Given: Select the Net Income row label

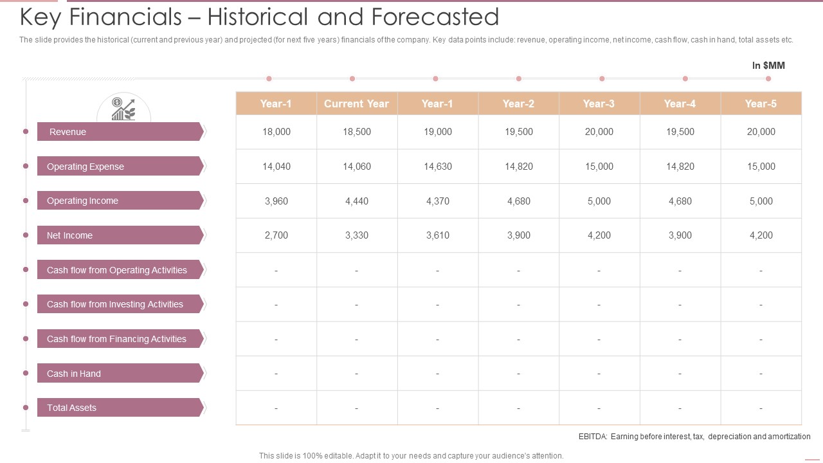Looking at the screenshot, I should 121,235.
